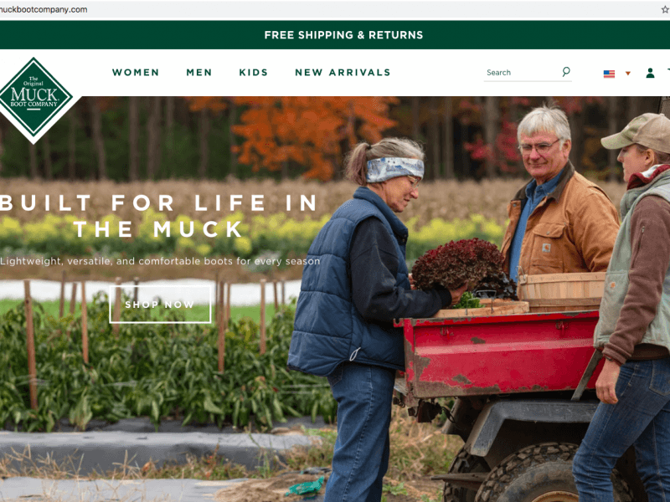Expand the orange country selector arrow

[x=627, y=74]
